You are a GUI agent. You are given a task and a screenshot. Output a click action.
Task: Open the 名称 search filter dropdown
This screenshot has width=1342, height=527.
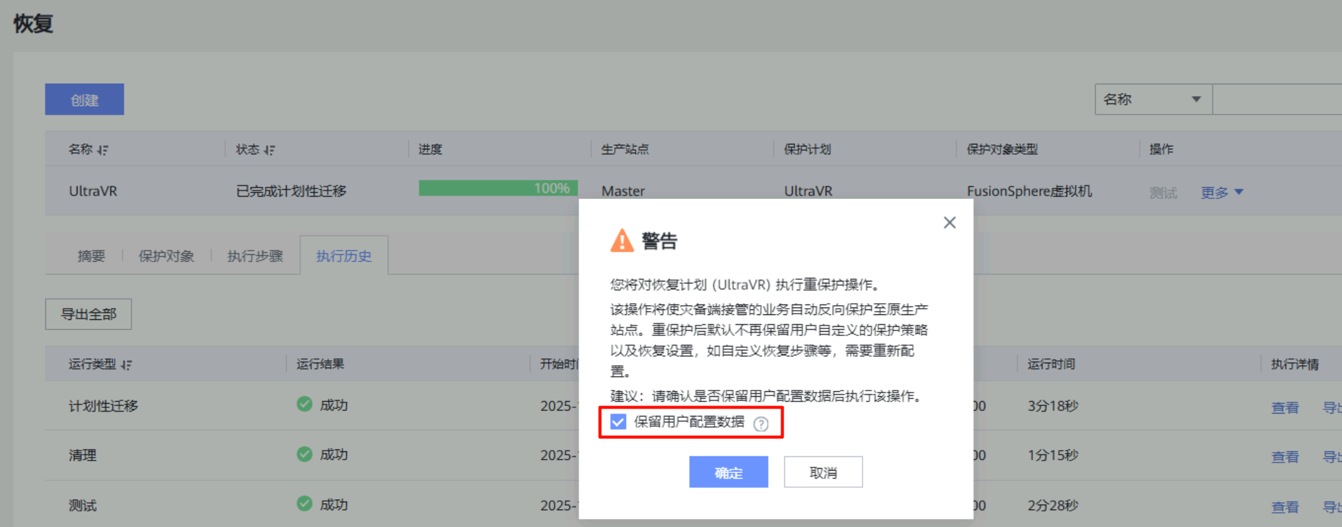coord(1153,100)
